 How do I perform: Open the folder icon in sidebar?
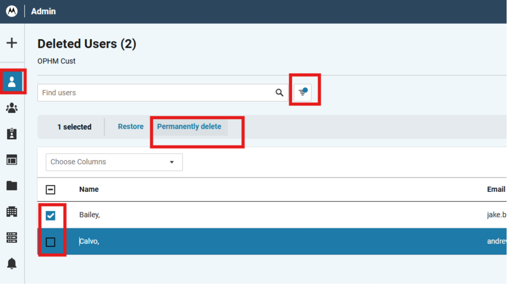pyautogui.click(x=12, y=186)
